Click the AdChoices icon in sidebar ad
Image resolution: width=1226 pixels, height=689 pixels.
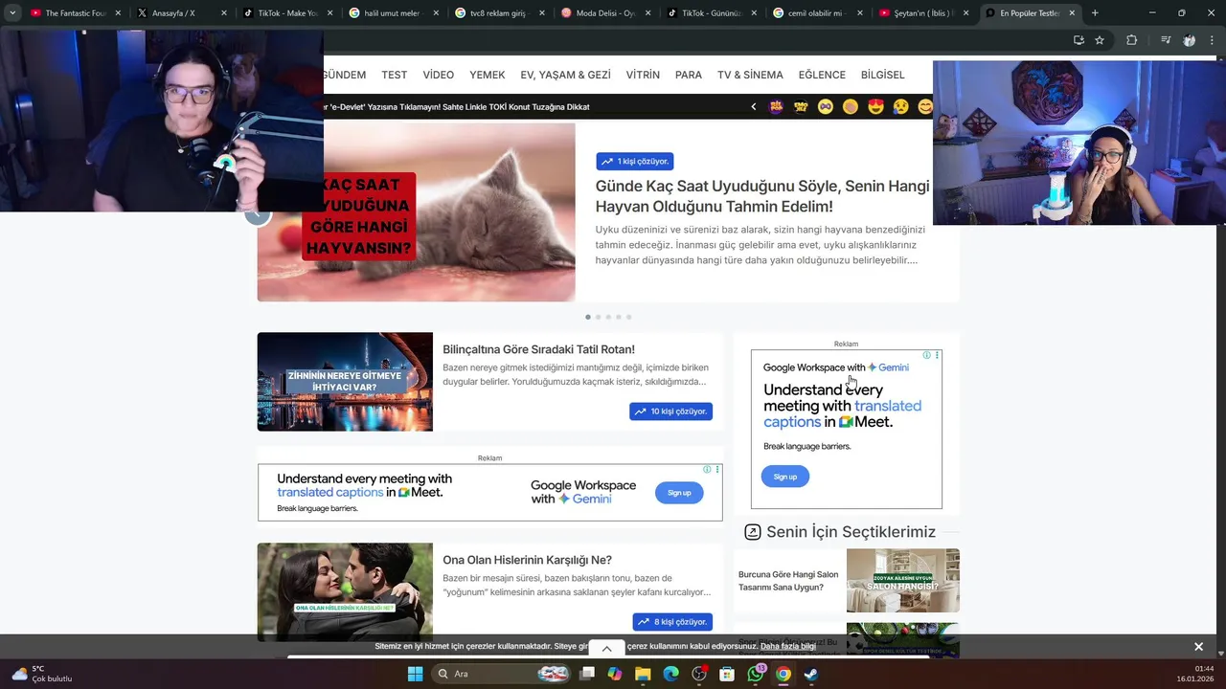926,355
